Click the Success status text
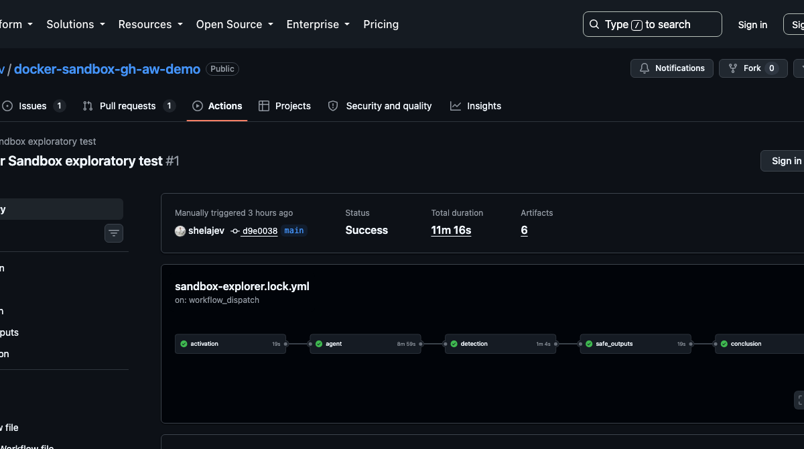This screenshot has height=449, width=804. (x=366, y=230)
